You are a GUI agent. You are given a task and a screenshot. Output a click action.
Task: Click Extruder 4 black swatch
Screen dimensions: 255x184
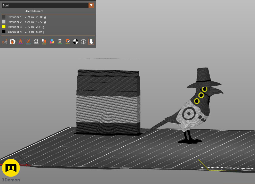(4, 32)
